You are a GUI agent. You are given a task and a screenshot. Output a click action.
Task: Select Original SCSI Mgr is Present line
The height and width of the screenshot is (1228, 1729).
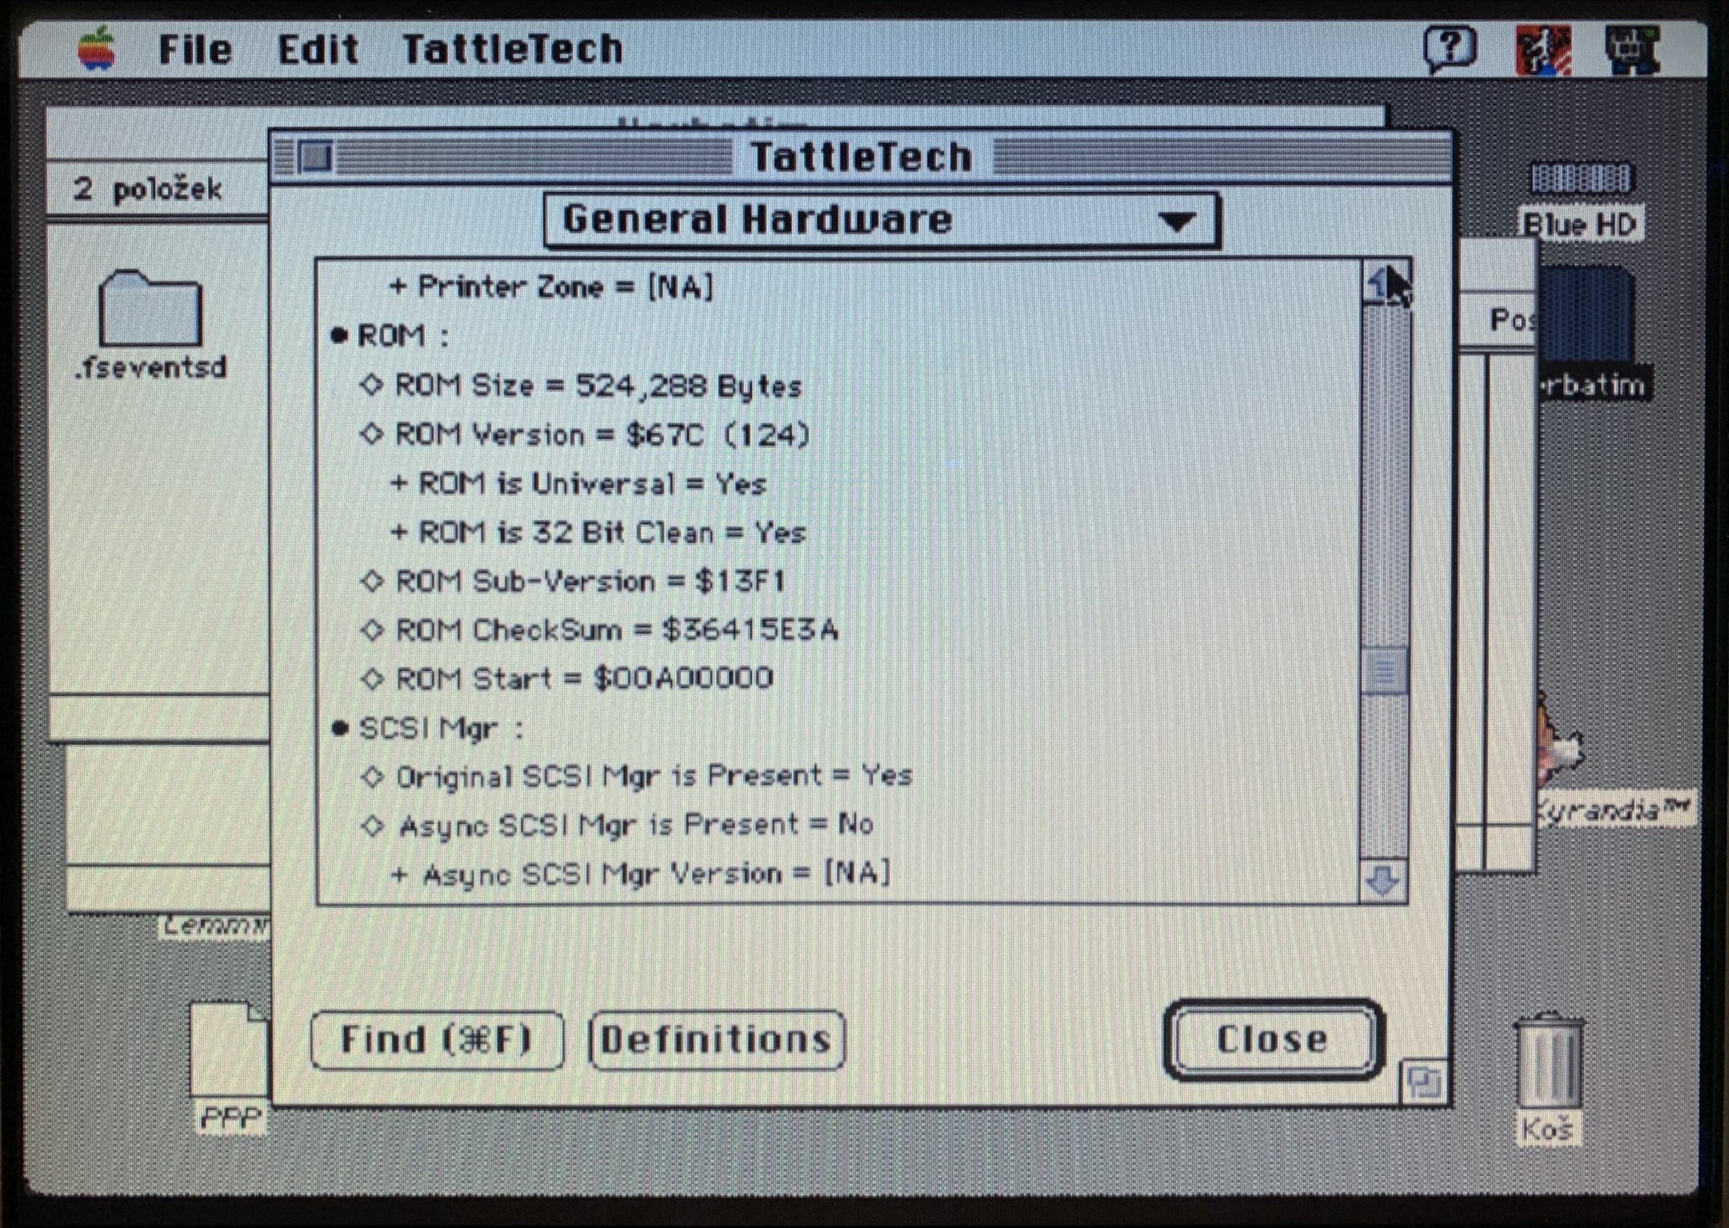637,777
